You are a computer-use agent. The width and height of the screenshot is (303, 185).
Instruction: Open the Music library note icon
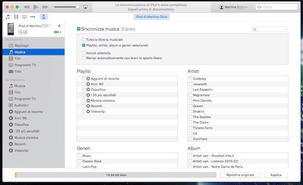[x=8, y=17]
